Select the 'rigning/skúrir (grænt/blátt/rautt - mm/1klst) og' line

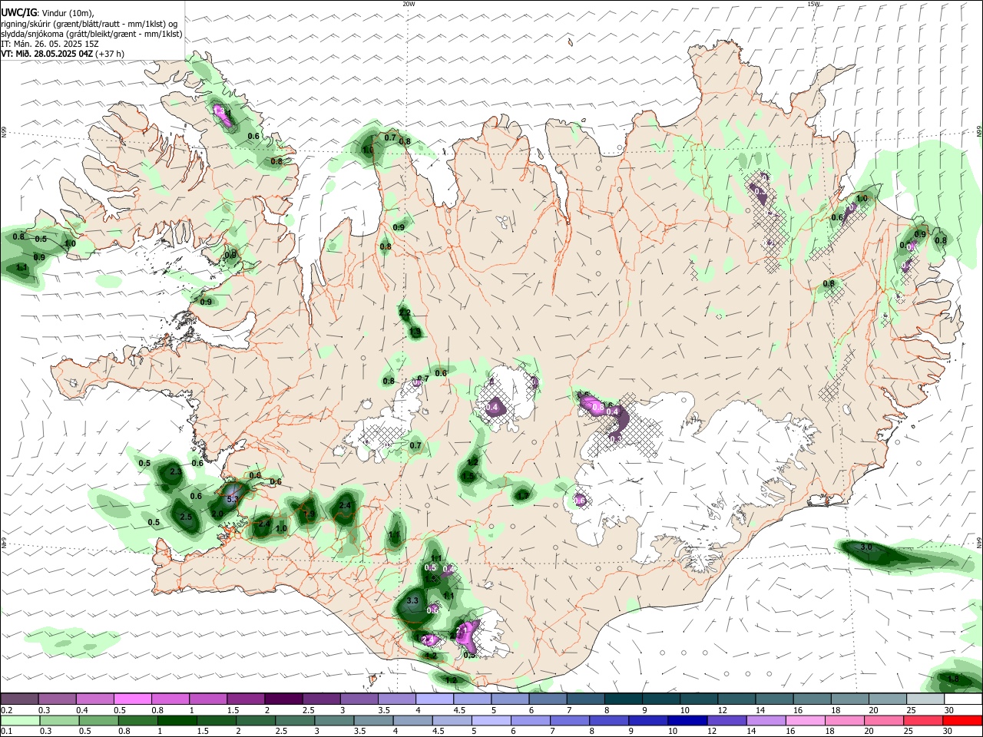click(x=89, y=24)
